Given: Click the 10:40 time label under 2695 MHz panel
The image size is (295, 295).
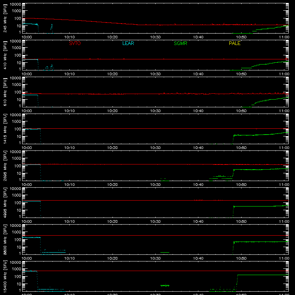Looking at the screenshot, I should point(198,185).
